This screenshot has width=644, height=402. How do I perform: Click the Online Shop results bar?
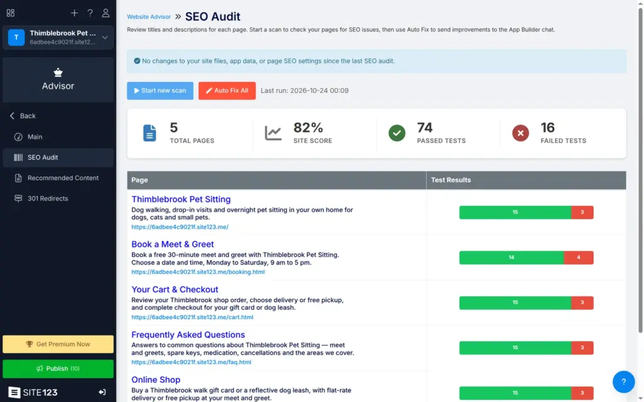pyautogui.click(x=526, y=393)
